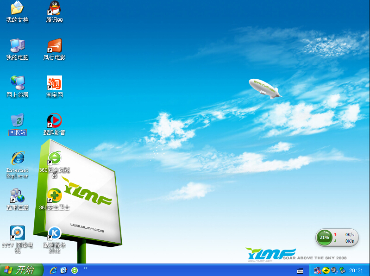Select the 360安全浏览器 desktop shortcut
The width and height of the screenshot is (370, 276).
(x=55, y=165)
